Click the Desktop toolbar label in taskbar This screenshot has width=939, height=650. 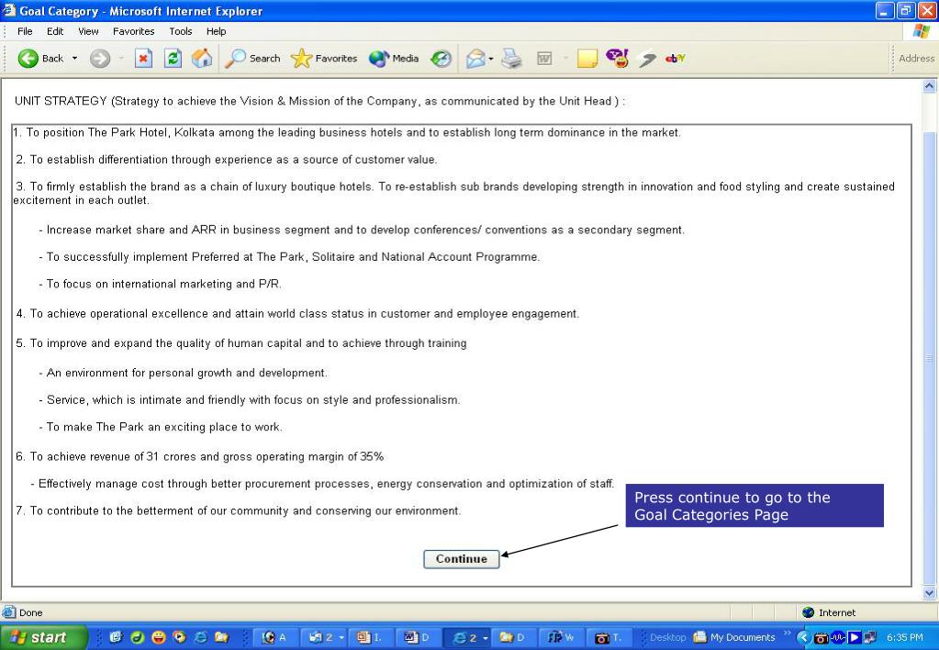pyautogui.click(x=667, y=637)
